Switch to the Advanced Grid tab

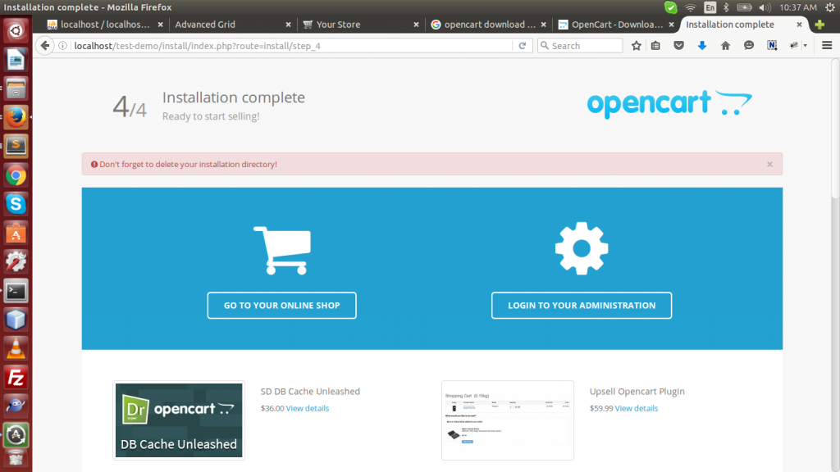[205, 25]
